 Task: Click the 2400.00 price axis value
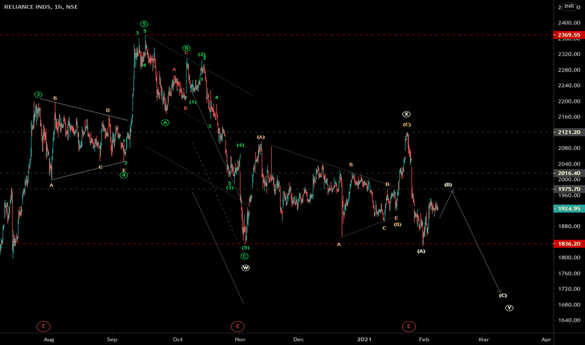click(569, 23)
